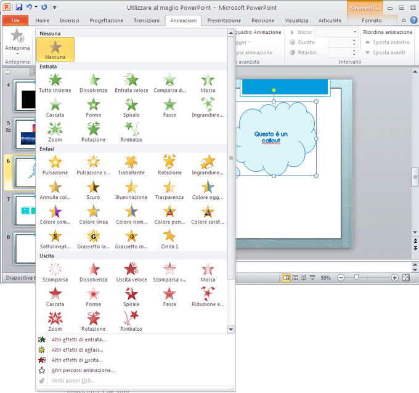Select the Tutto insieme entrance effect

55,83
